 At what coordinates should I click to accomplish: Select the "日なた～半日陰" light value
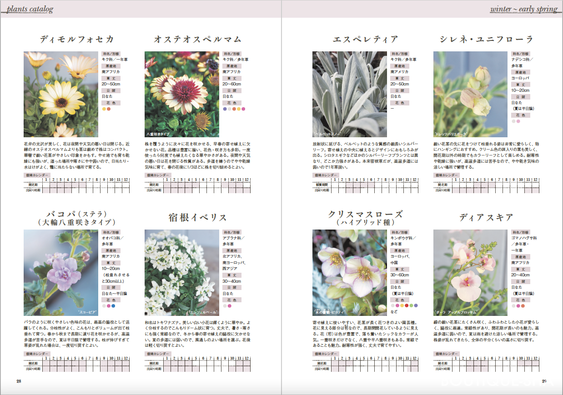[x=115, y=294]
